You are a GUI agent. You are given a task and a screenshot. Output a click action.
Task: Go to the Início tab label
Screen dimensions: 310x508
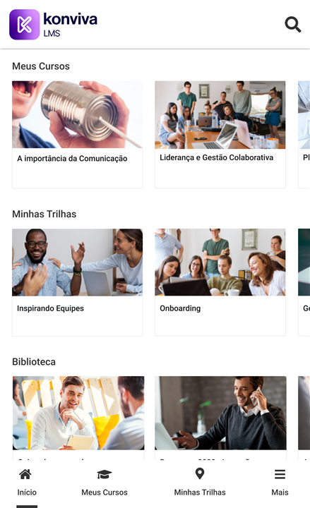coord(27,492)
